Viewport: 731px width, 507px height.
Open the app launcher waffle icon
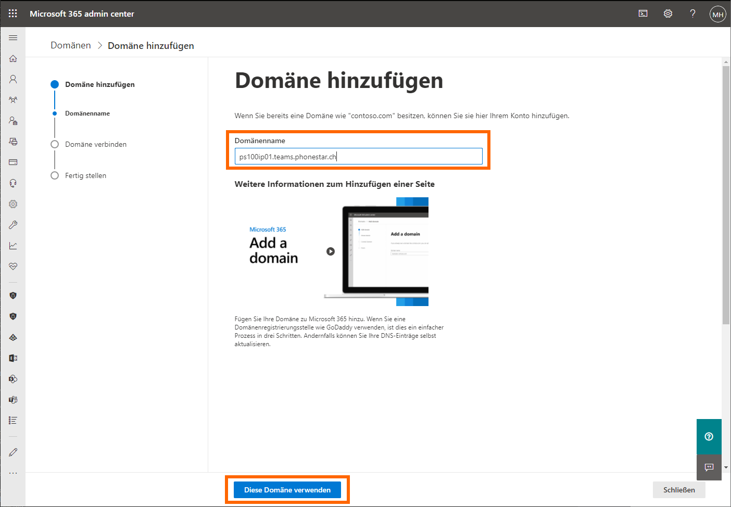(x=13, y=14)
